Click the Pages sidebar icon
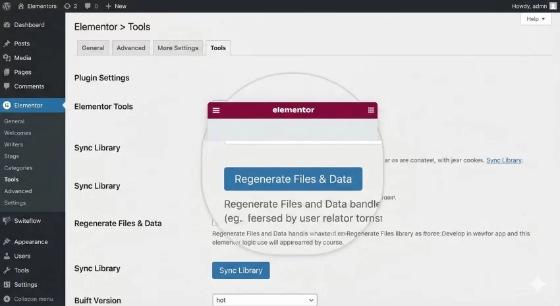Screen dimensions: 560x306 point(7,72)
